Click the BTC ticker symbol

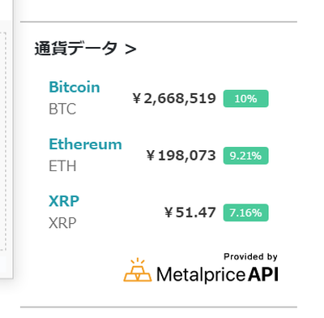tap(62, 109)
